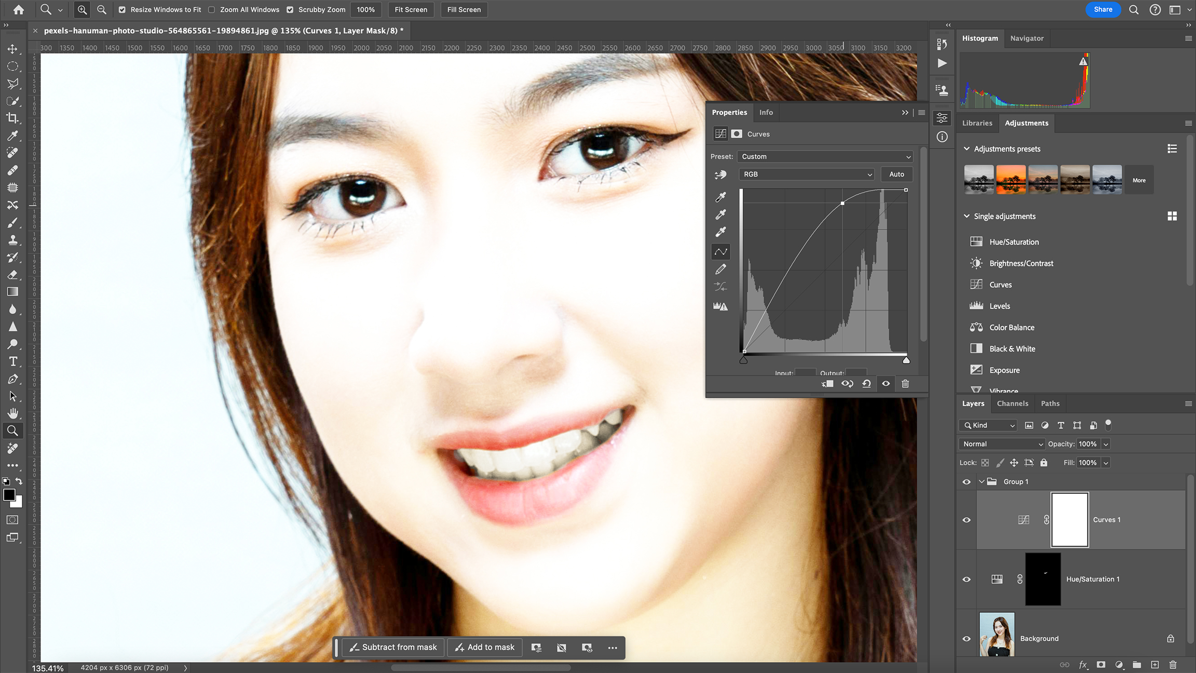
Task: Click the Auto button in Curves
Action: pos(896,174)
